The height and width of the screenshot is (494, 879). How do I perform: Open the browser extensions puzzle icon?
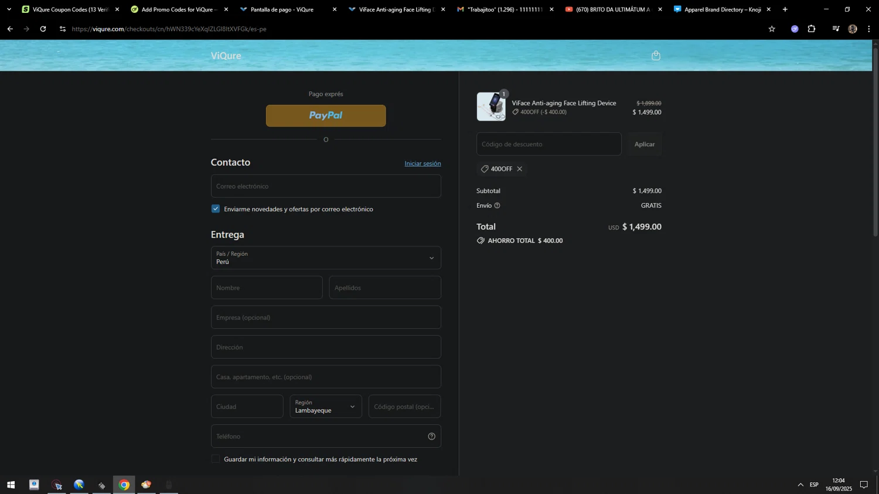[x=812, y=29]
